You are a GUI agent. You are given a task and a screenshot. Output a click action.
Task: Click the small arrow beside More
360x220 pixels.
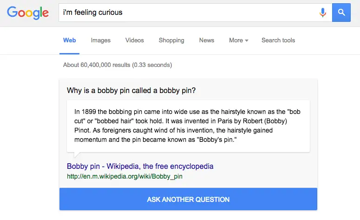[x=247, y=41]
